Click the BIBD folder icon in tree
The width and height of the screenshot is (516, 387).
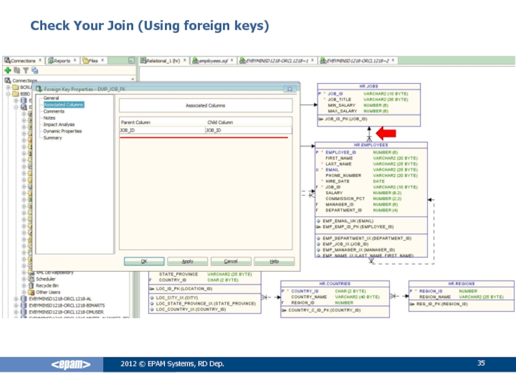click(x=15, y=94)
